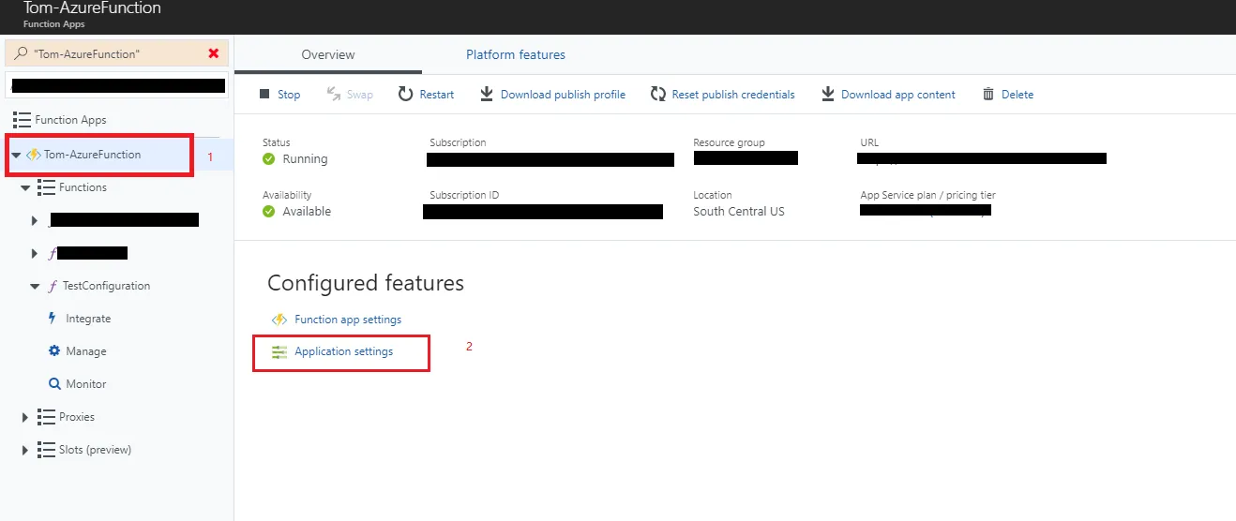Screen dimensions: 1236x521
Task: Click the Manage gear icon
Action: pos(54,351)
